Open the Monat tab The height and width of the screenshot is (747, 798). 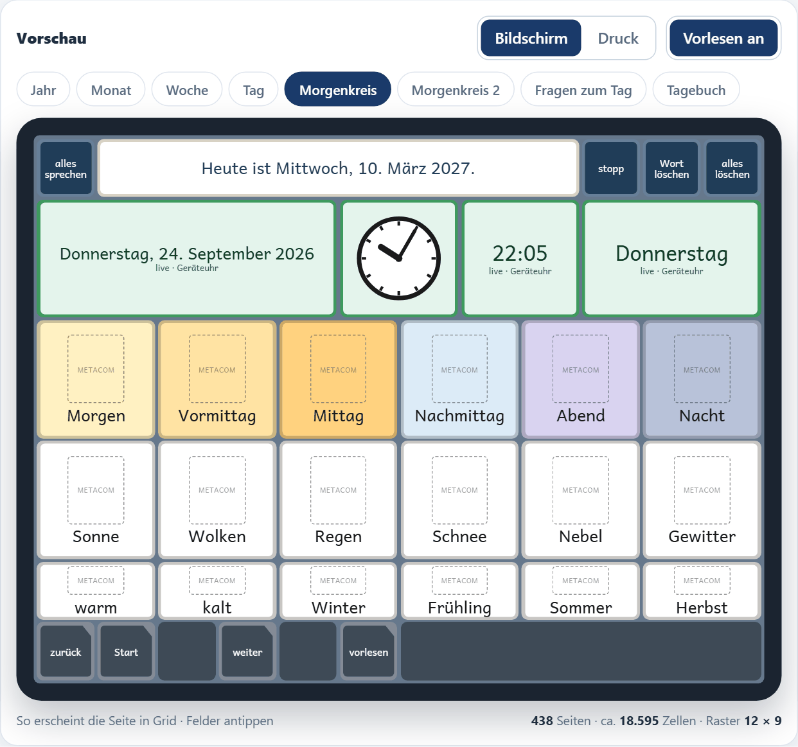point(111,90)
